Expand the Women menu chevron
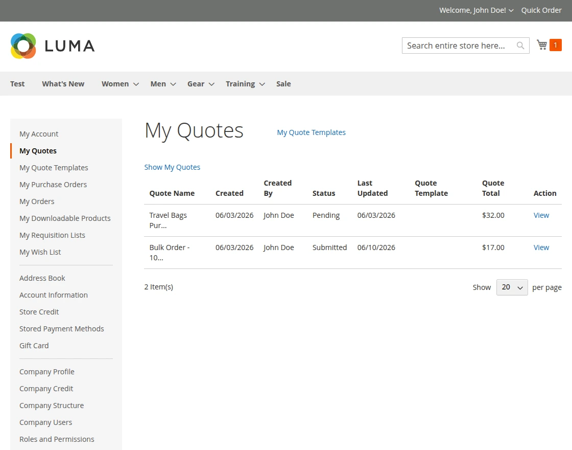 tap(136, 84)
